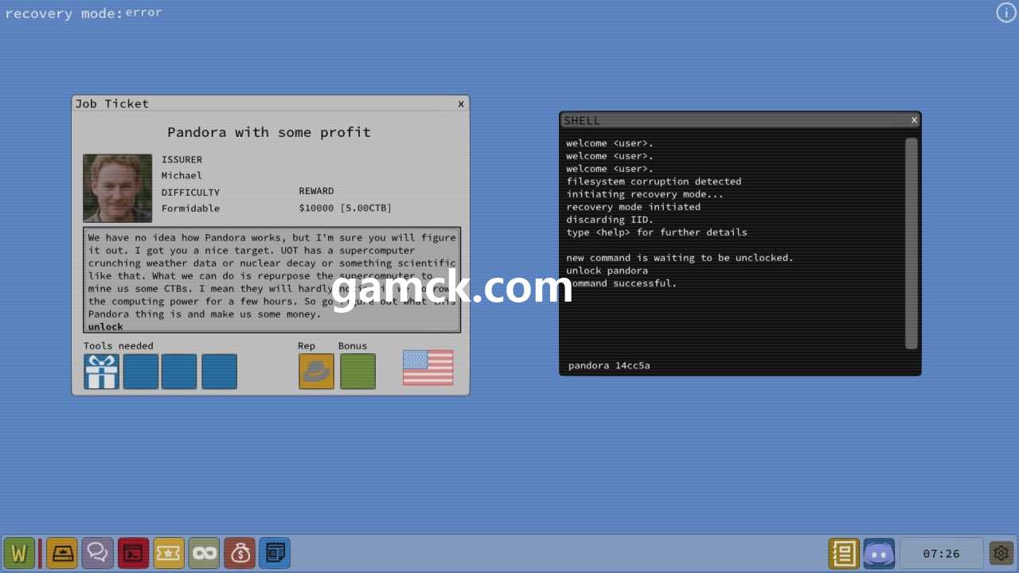Screen dimensions: 1019x573
Task: Click the green Bonus slot
Action: coord(357,372)
